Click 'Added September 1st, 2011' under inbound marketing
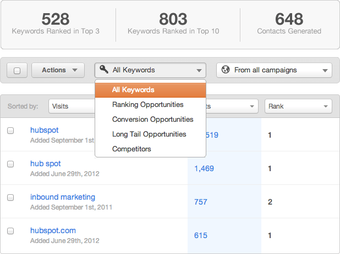340x254 pixels. pos(71,207)
